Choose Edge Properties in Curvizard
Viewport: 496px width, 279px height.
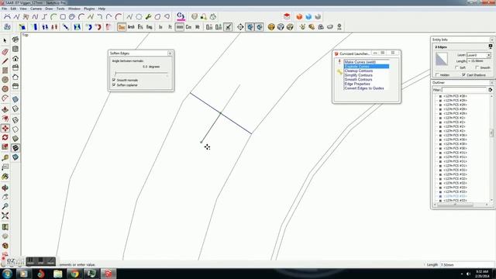pyautogui.click(x=357, y=84)
